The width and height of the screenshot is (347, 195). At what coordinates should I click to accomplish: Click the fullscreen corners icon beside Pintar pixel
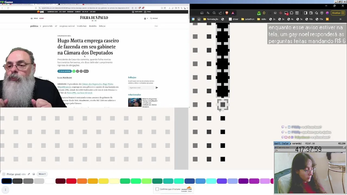tap(4, 174)
